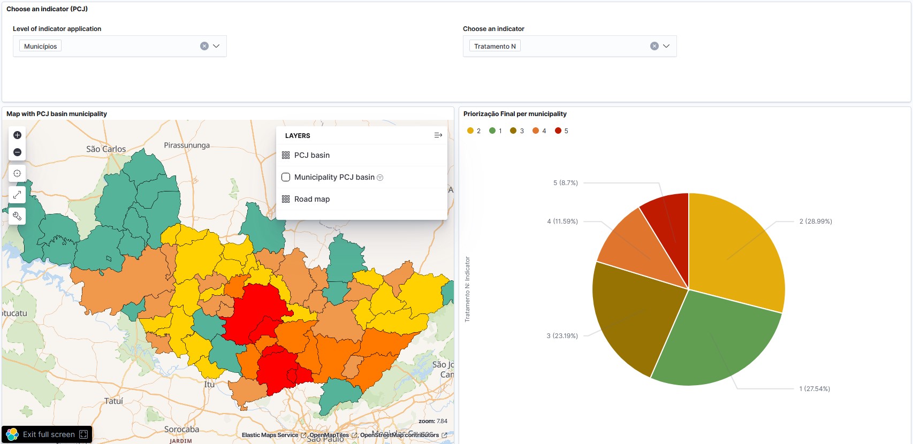
Task: Toggle legend item 5 in the pie chart
Action: 561,131
